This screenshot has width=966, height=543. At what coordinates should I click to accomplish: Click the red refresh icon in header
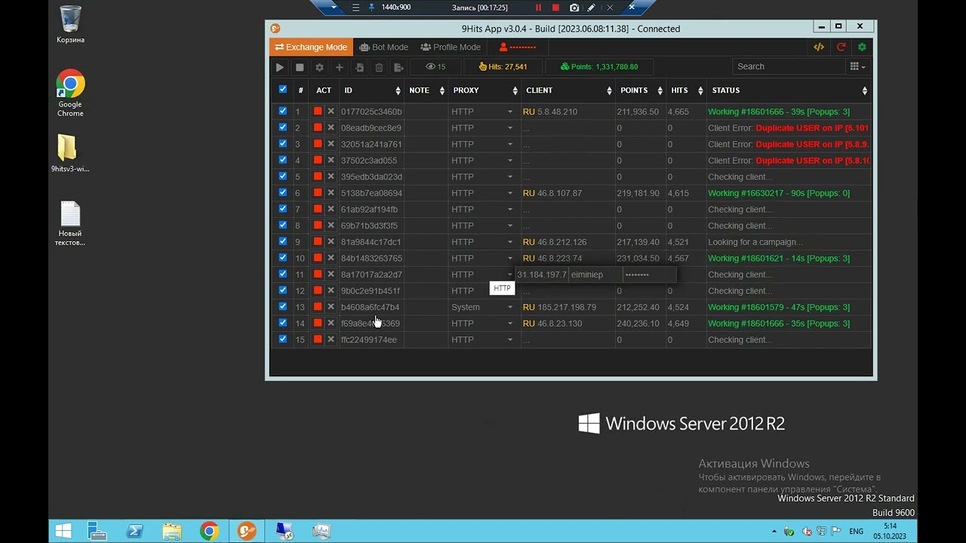(x=841, y=47)
